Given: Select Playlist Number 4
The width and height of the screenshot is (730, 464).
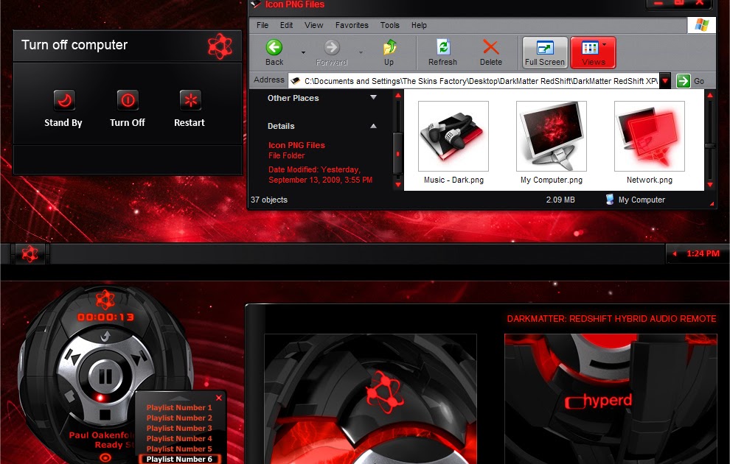Looking at the screenshot, I should (x=179, y=438).
